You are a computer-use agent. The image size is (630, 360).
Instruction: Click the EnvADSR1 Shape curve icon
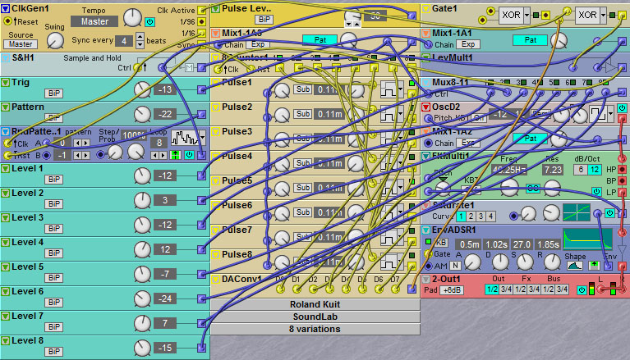tap(575, 265)
